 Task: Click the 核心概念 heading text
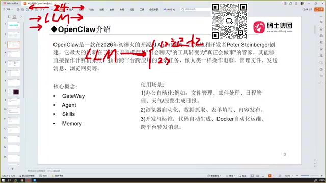click(66, 86)
